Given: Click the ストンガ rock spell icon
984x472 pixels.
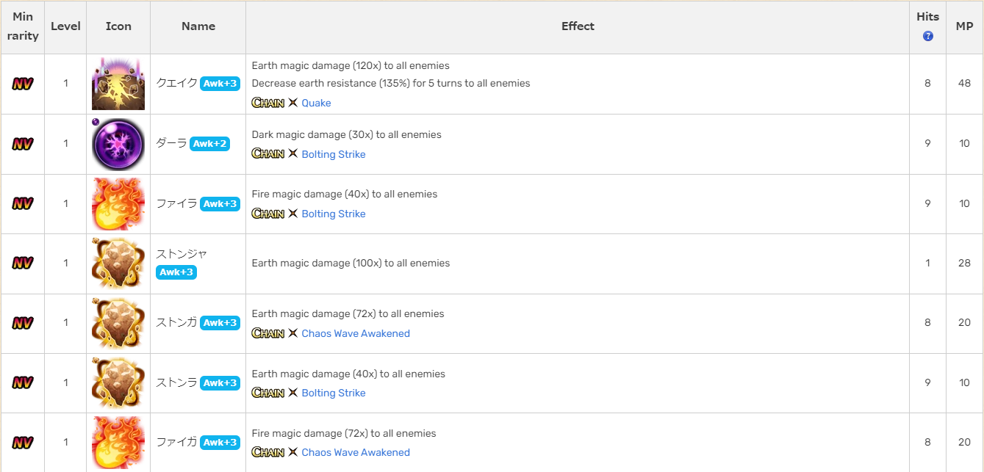Looking at the screenshot, I should (x=118, y=323).
